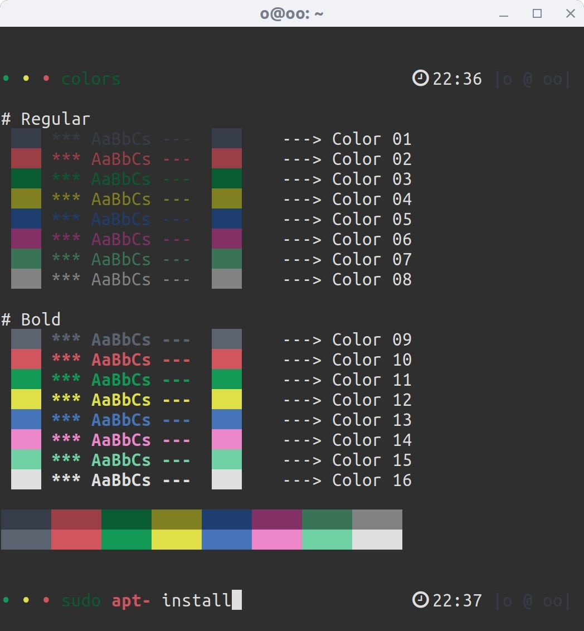Click the clock icon beside 22:36

click(x=420, y=79)
